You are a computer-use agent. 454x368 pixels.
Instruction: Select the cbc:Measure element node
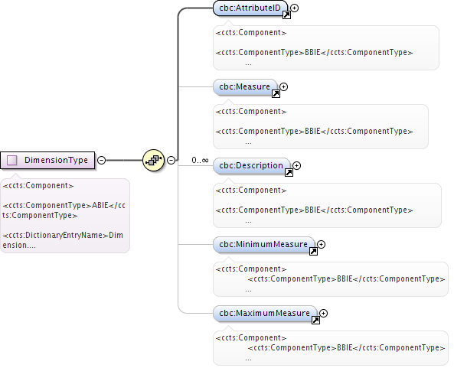click(245, 86)
